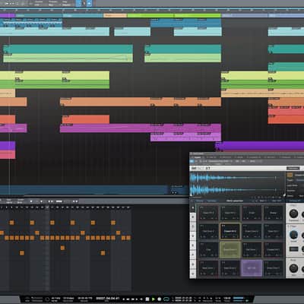Screen dimensions: 304x304
Task: Toggle the right blue highlighted button in top toolbar
Action: click(x=90, y=3)
